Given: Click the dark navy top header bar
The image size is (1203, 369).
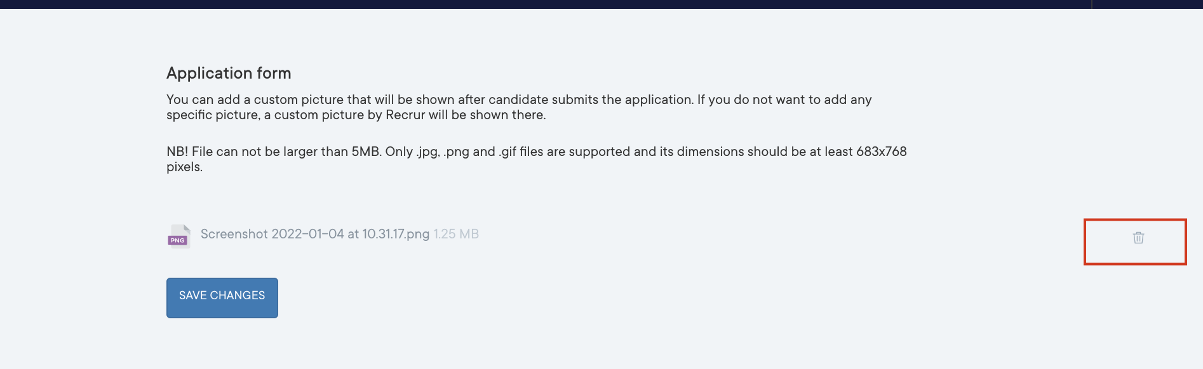Looking at the screenshot, I should tap(572, 4).
